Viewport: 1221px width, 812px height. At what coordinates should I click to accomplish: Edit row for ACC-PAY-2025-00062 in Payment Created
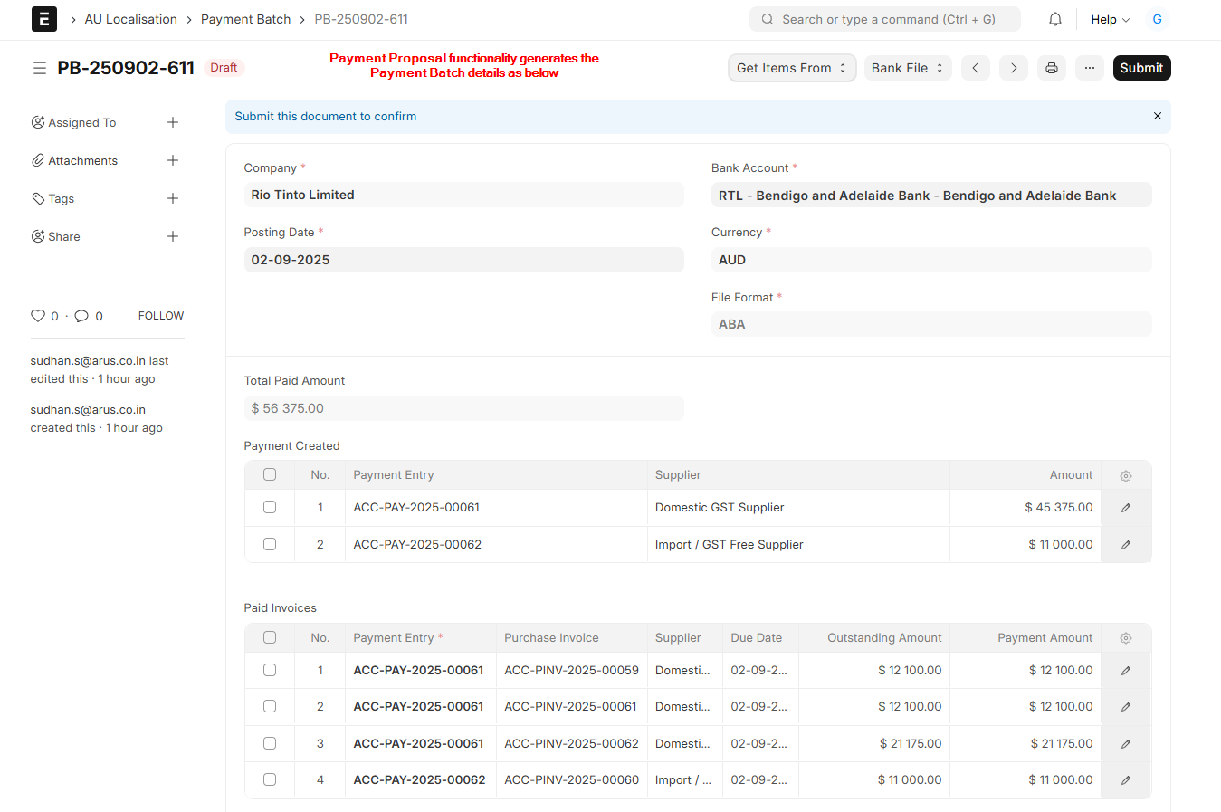[1125, 545]
